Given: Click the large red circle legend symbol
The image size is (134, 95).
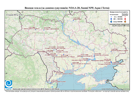Looking at the screenshot, I should [x=125, y=19].
